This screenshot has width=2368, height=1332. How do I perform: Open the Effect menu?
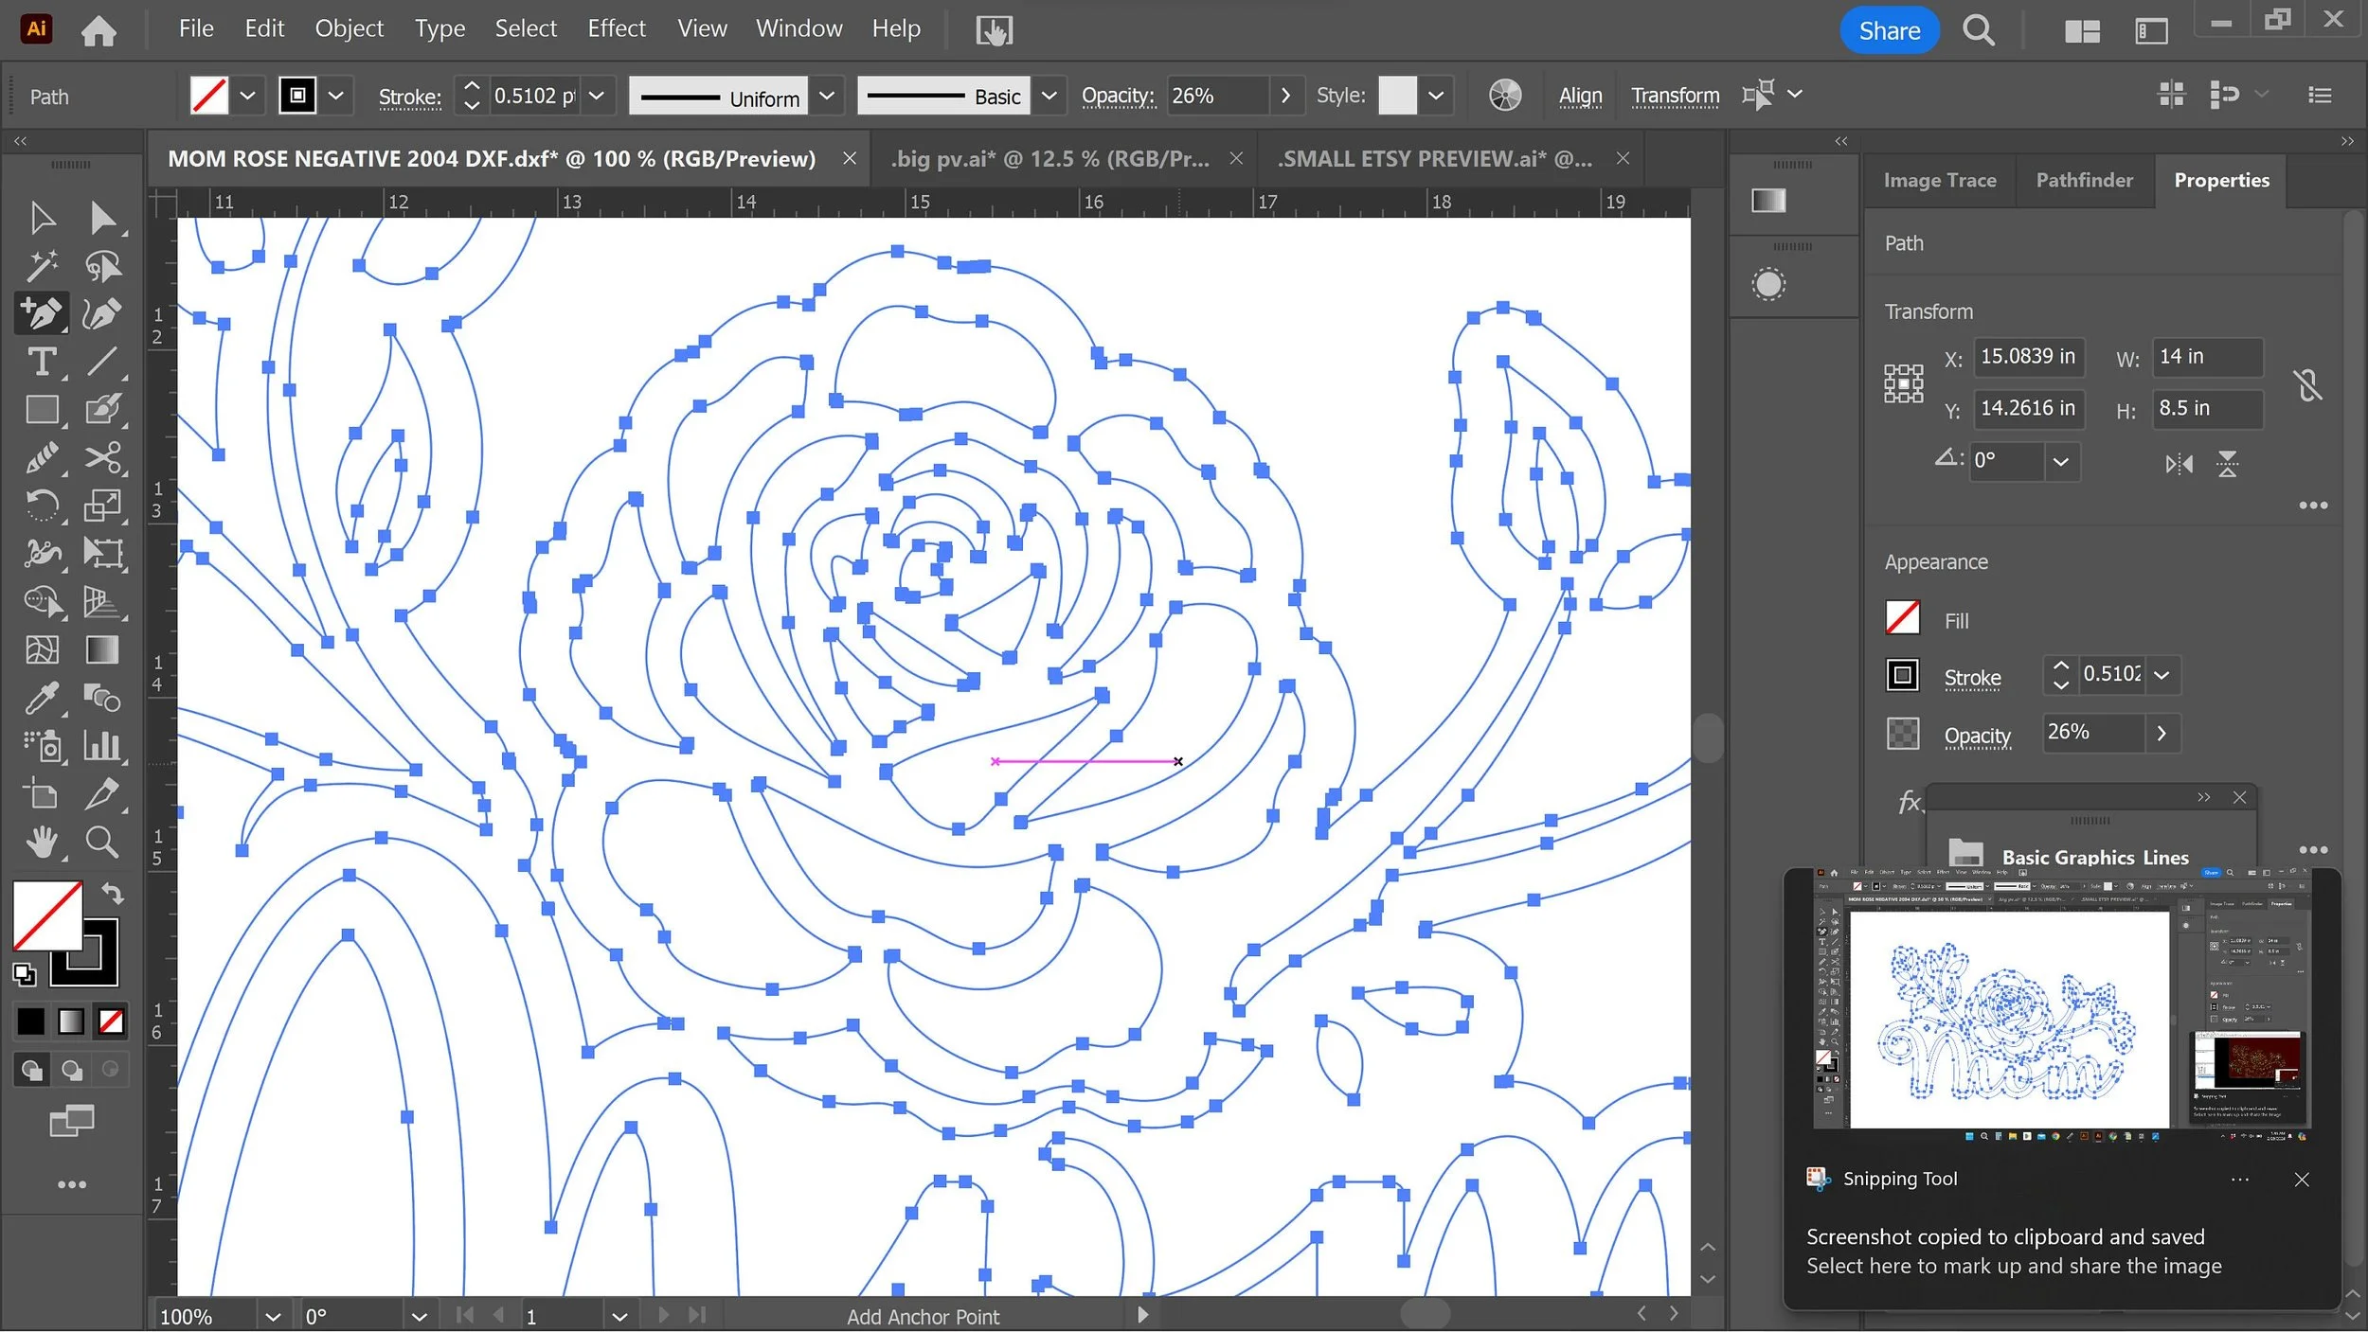coord(616,28)
